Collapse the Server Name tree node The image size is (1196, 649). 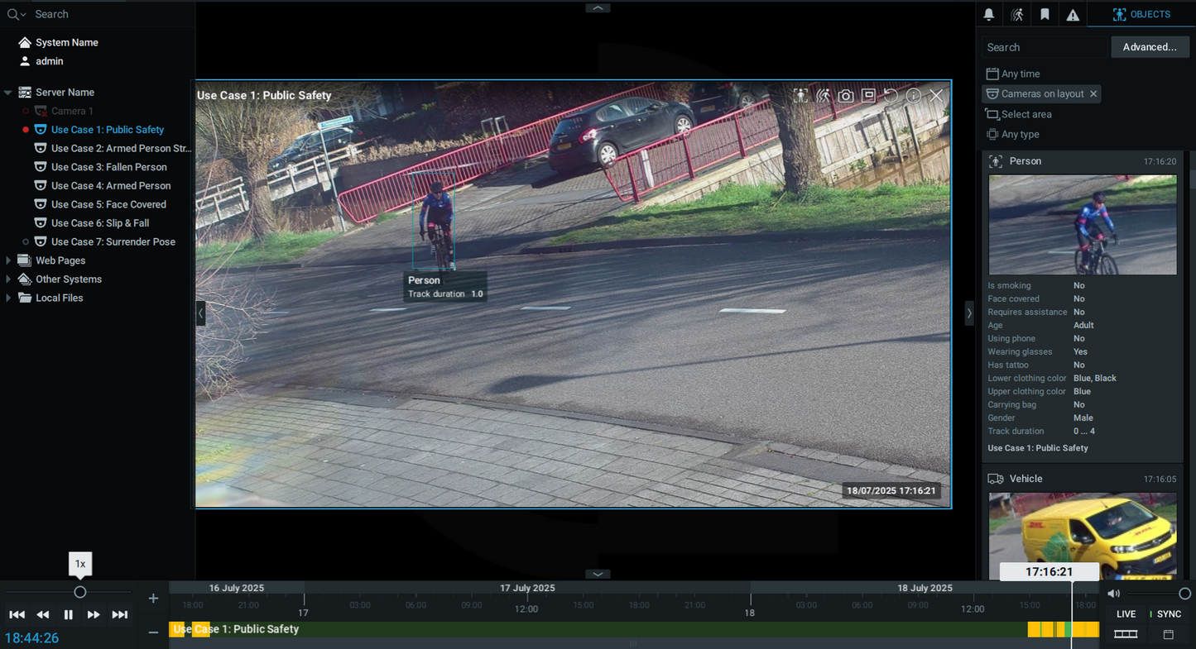[x=8, y=93]
